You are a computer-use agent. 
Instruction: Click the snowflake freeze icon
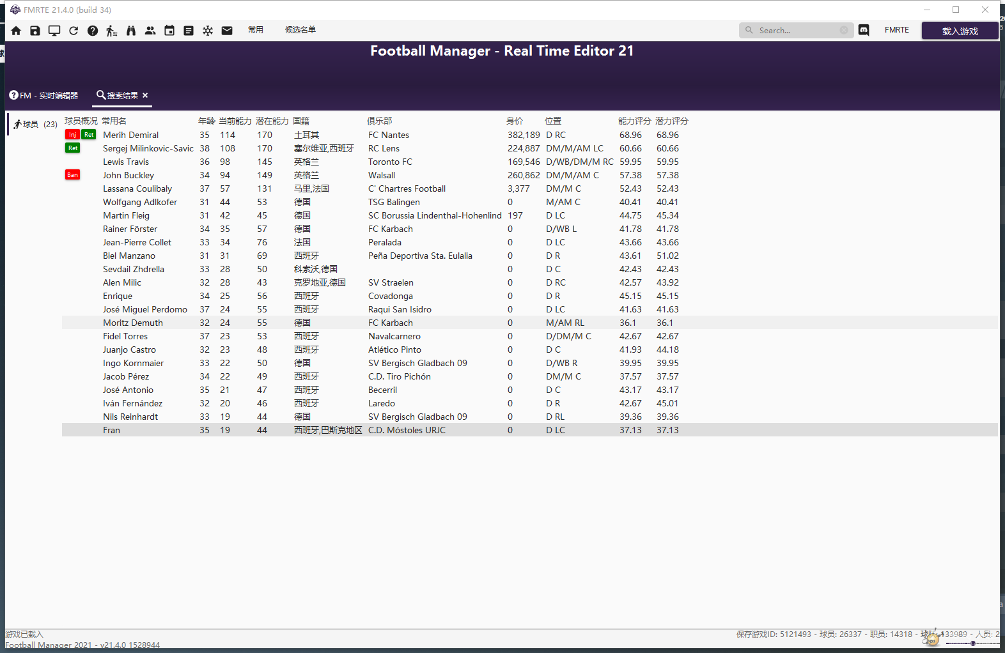(208, 31)
